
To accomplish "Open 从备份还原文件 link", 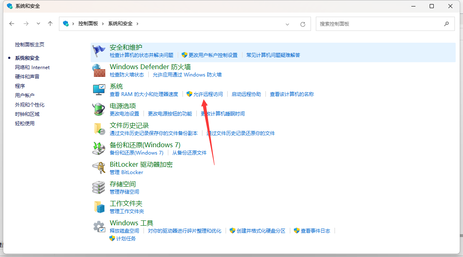I will click(189, 153).
